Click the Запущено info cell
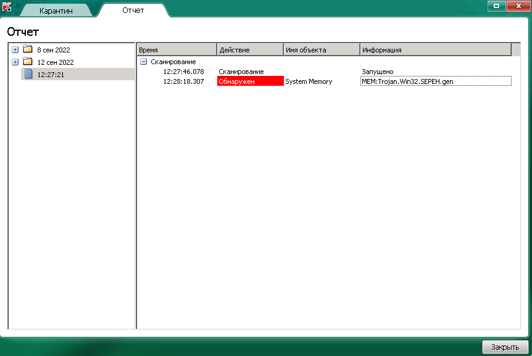 pyautogui.click(x=378, y=72)
